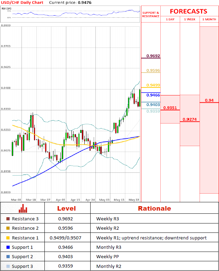This screenshot has width=219, height=271.
Task: Click the 0.9403 support level marker
Action: coord(153,104)
